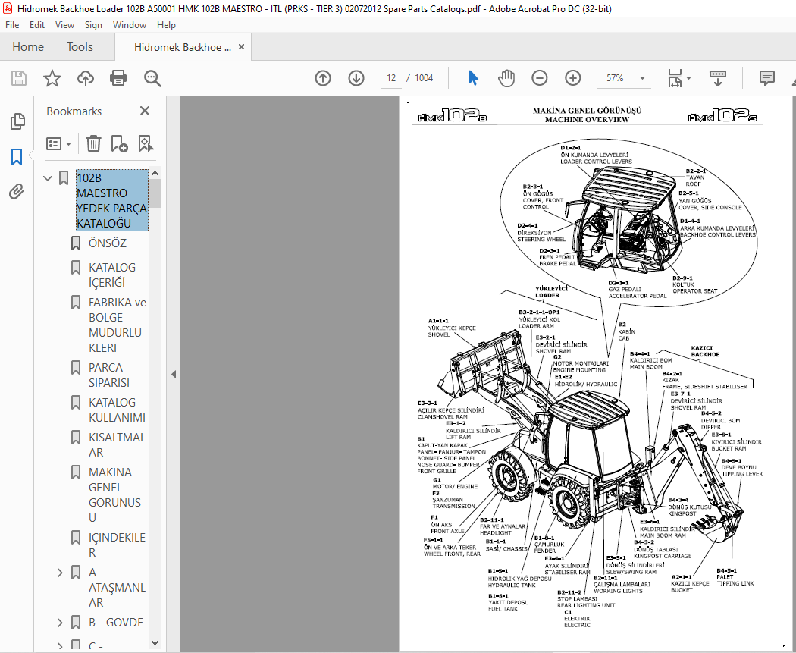Click the C1 ELEKTRİK ELECTRIC label
796x653 pixels.
point(577,618)
